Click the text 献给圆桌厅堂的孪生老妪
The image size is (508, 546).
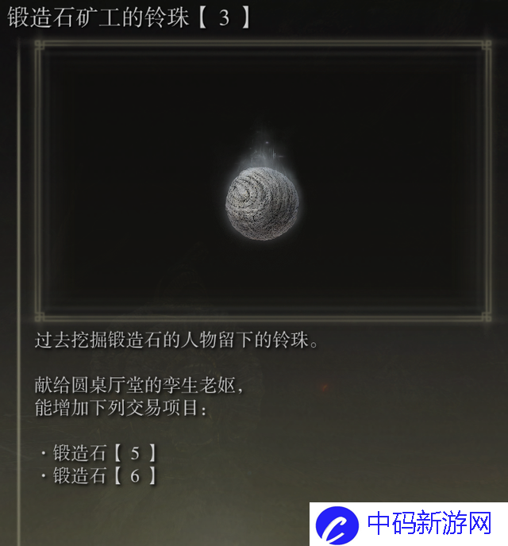139,385
